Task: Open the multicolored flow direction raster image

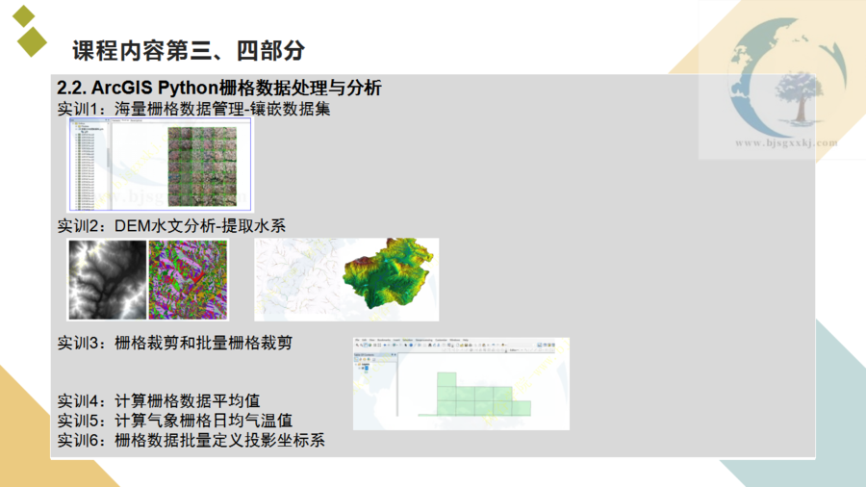Action: (188, 279)
